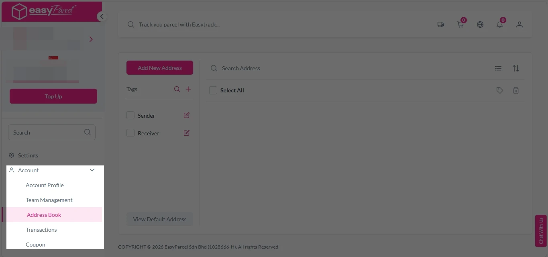This screenshot has height=257, width=548.
Task: Sort addresses using the arrows icon
Action: 516,68
